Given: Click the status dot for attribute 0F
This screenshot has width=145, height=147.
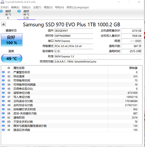Looking at the screenshot, I should tap(3, 130).
